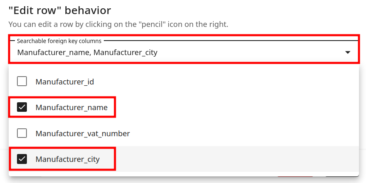Pick the Manufacturer_vat_number option text
366x183 pixels.
pyautogui.click(x=82, y=133)
